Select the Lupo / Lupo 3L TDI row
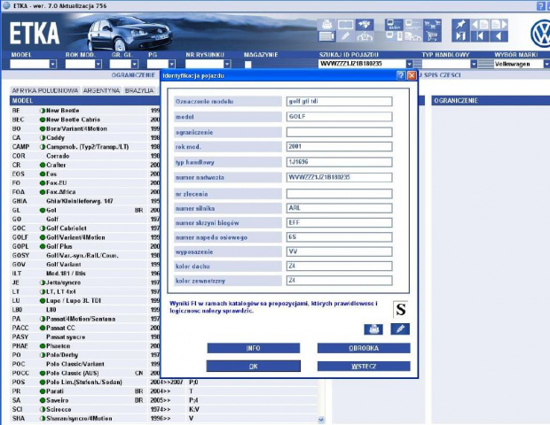This screenshot has width=550, height=425. pos(84,301)
